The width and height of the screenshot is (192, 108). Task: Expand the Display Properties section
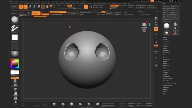(x=168, y=85)
